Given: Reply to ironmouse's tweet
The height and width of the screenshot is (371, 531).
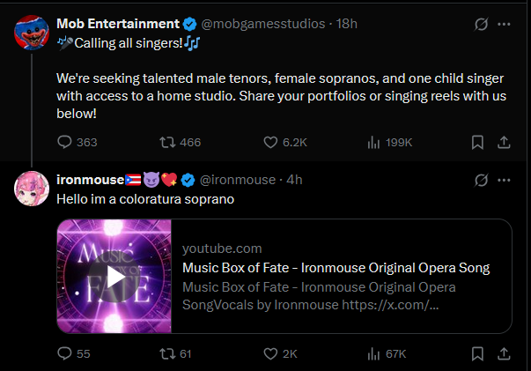Looking at the screenshot, I should click(65, 353).
